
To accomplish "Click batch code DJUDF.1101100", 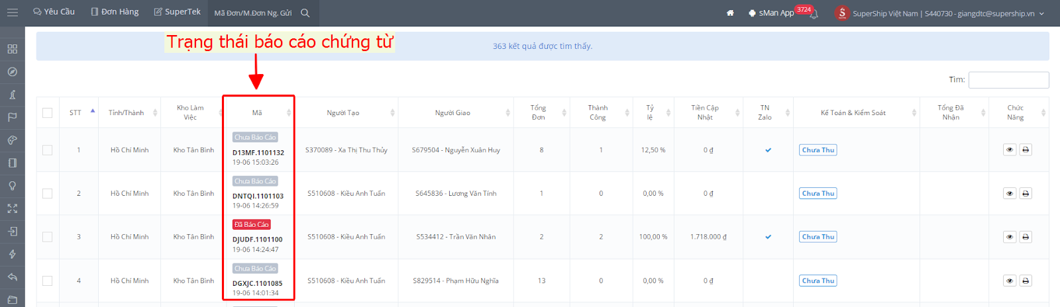I will coord(257,240).
